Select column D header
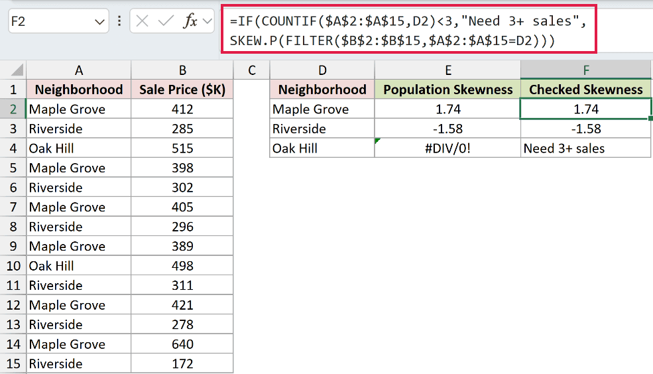The height and width of the screenshot is (374, 653). tap(322, 70)
